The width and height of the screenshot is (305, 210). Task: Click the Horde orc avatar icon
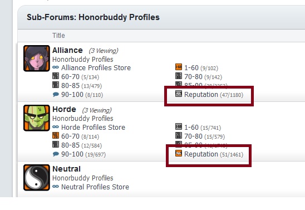[37, 118]
